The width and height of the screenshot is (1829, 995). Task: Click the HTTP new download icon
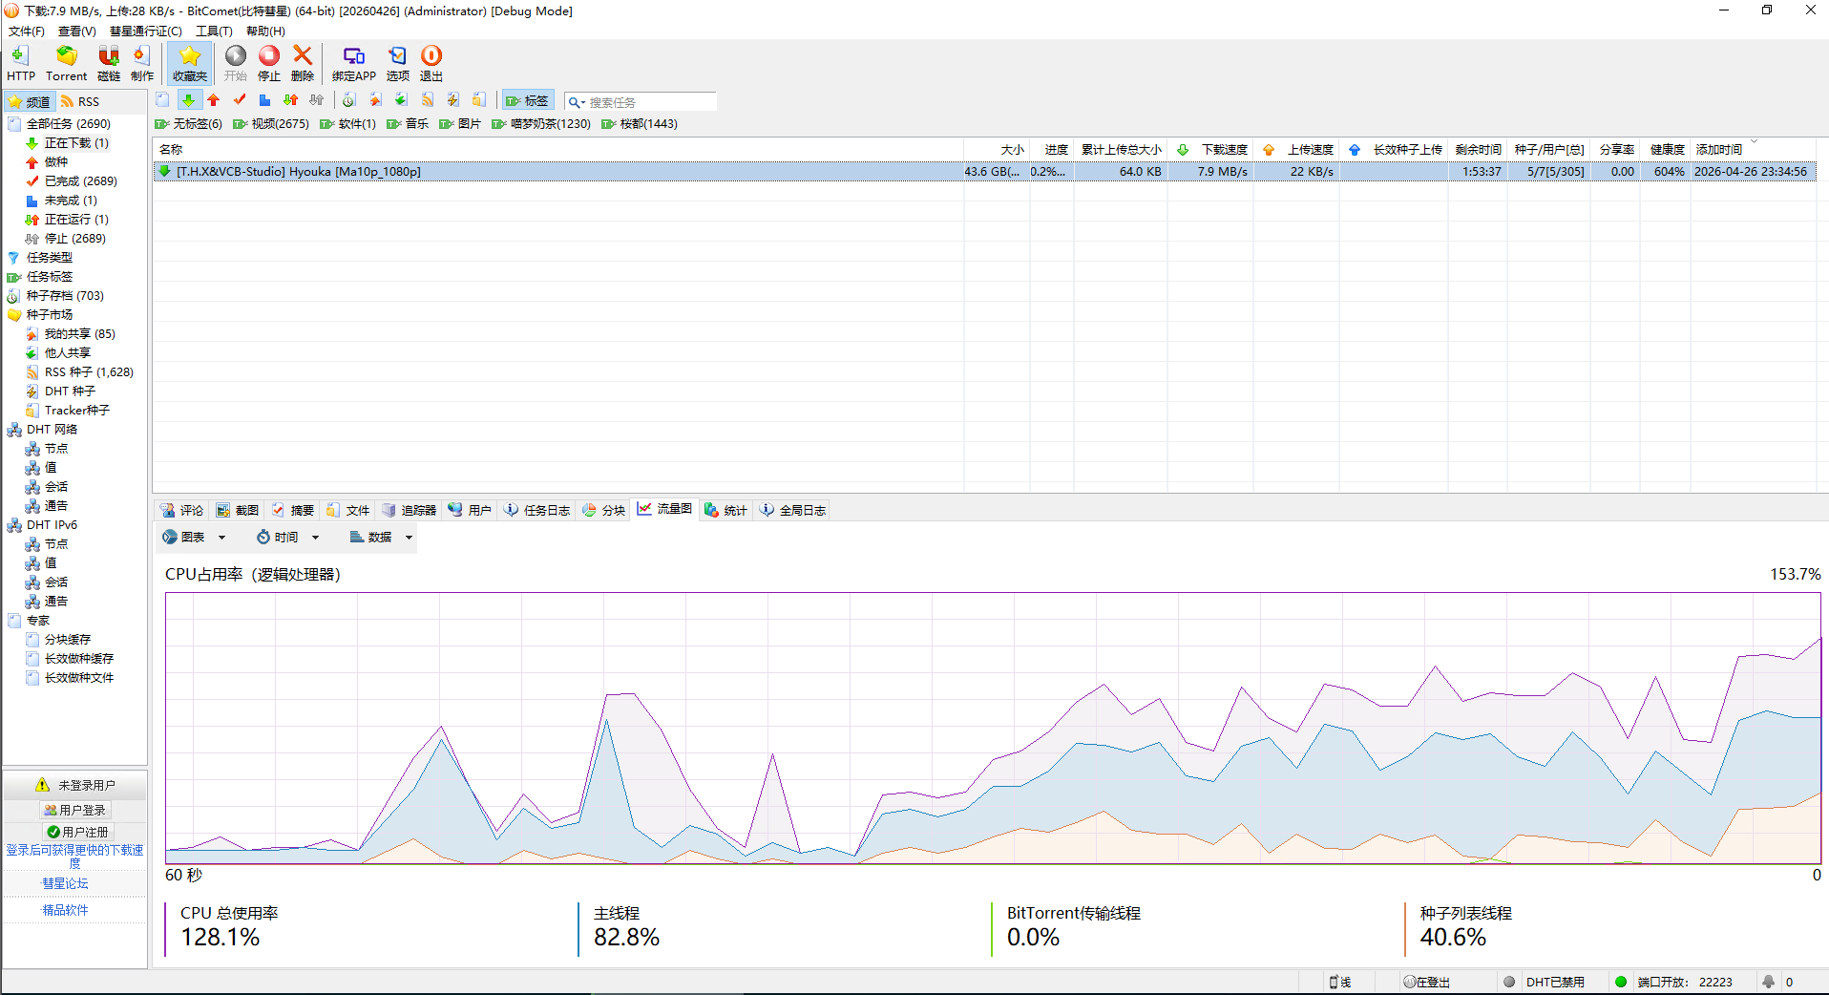(x=20, y=63)
